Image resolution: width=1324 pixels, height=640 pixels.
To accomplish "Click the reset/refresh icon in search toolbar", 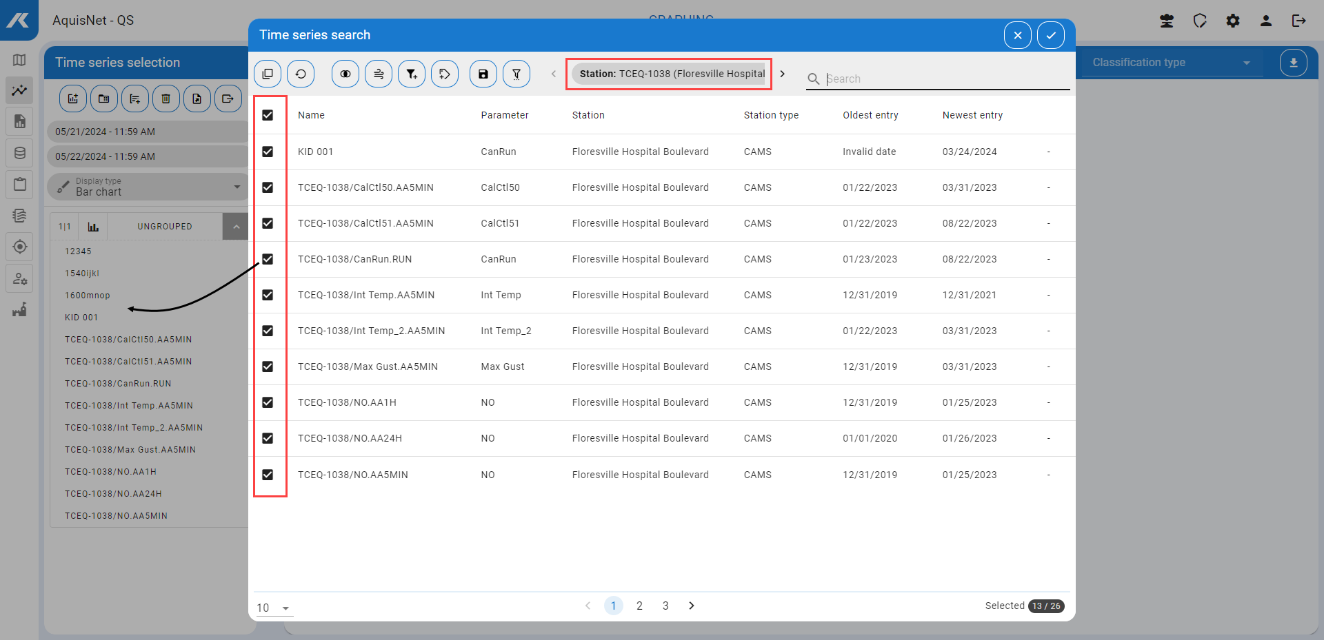I will pyautogui.click(x=301, y=74).
